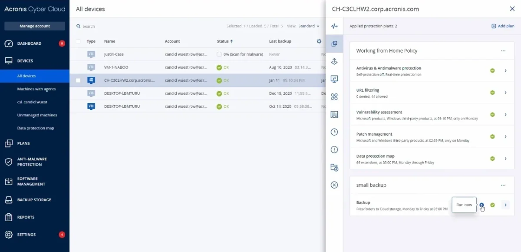This screenshot has height=252, width=521.
Task: Click the Dashboard red alert badge
Action: pyautogui.click(x=62, y=43)
